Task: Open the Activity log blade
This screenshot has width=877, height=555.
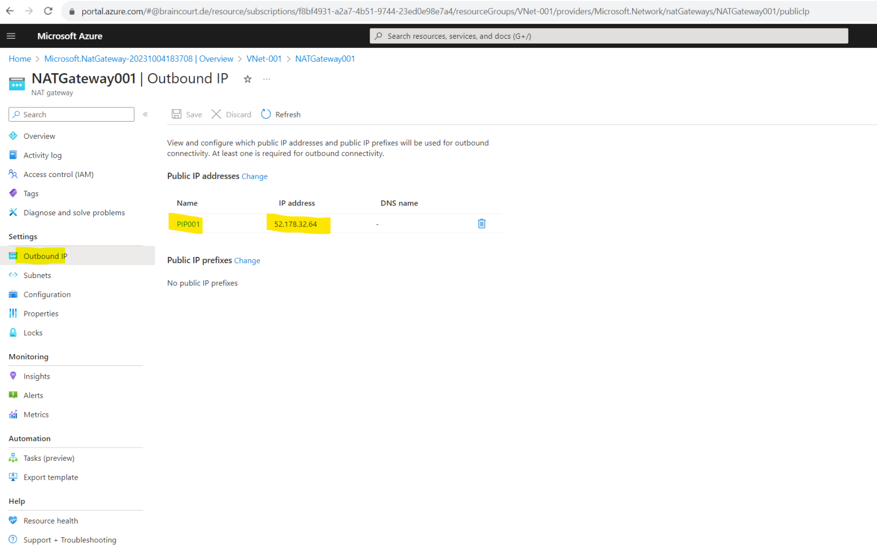Action: click(x=42, y=155)
